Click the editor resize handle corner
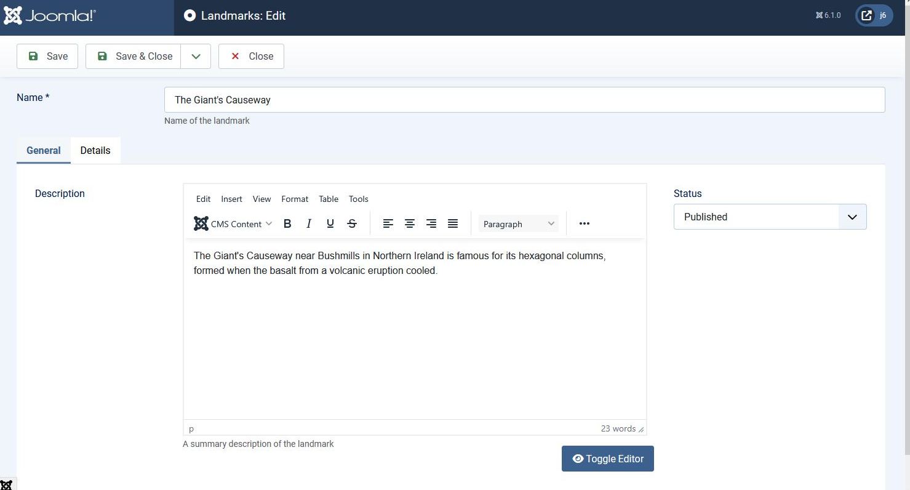The image size is (910, 490). click(641, 429)
